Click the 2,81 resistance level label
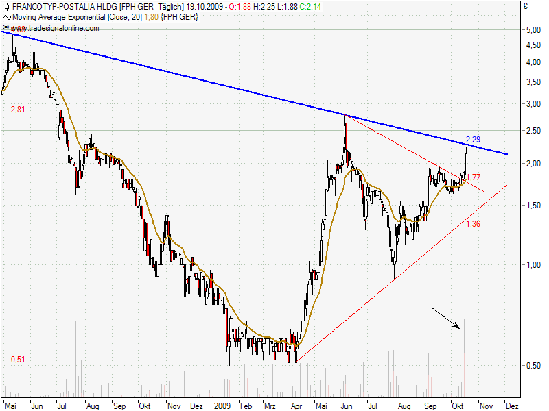Image resolution: width=549 pixels, height=411 pixels. (18, 109)
